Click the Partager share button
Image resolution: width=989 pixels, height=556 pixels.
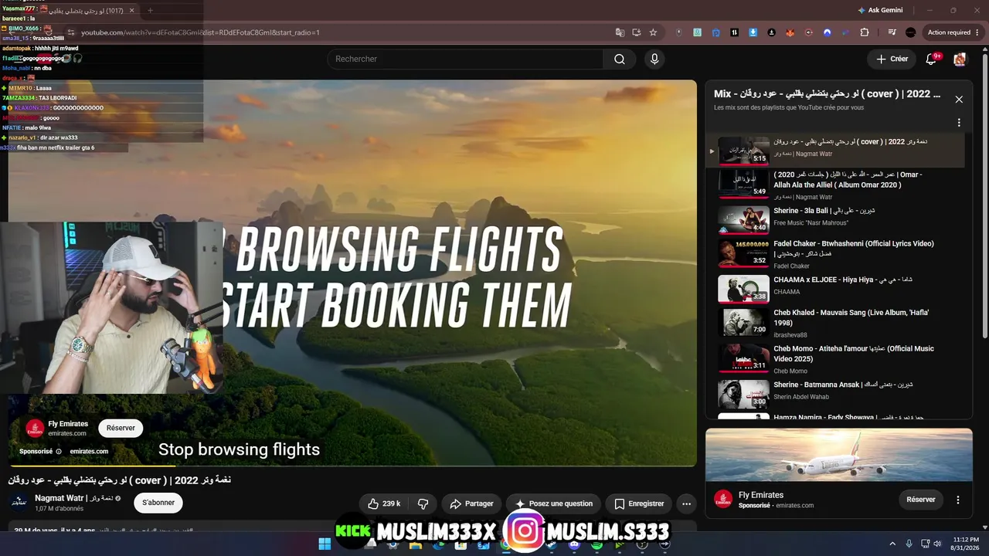471,503
